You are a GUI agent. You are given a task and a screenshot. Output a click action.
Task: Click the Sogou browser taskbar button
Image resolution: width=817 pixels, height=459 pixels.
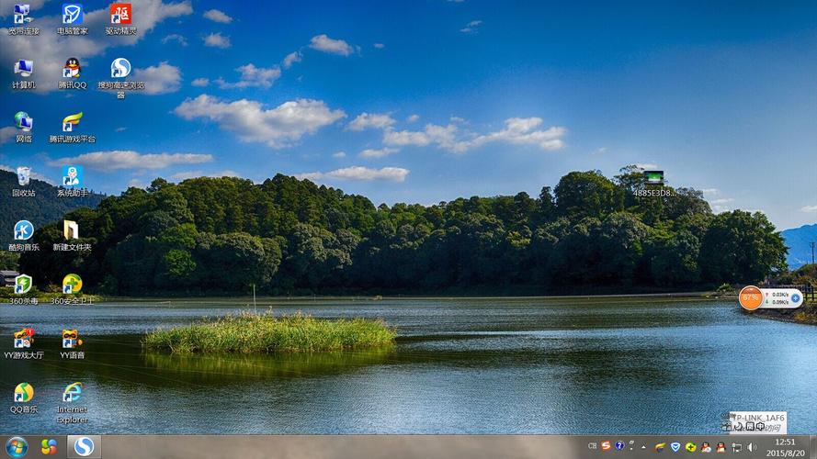pyautogui.click(x=84, y=446)
